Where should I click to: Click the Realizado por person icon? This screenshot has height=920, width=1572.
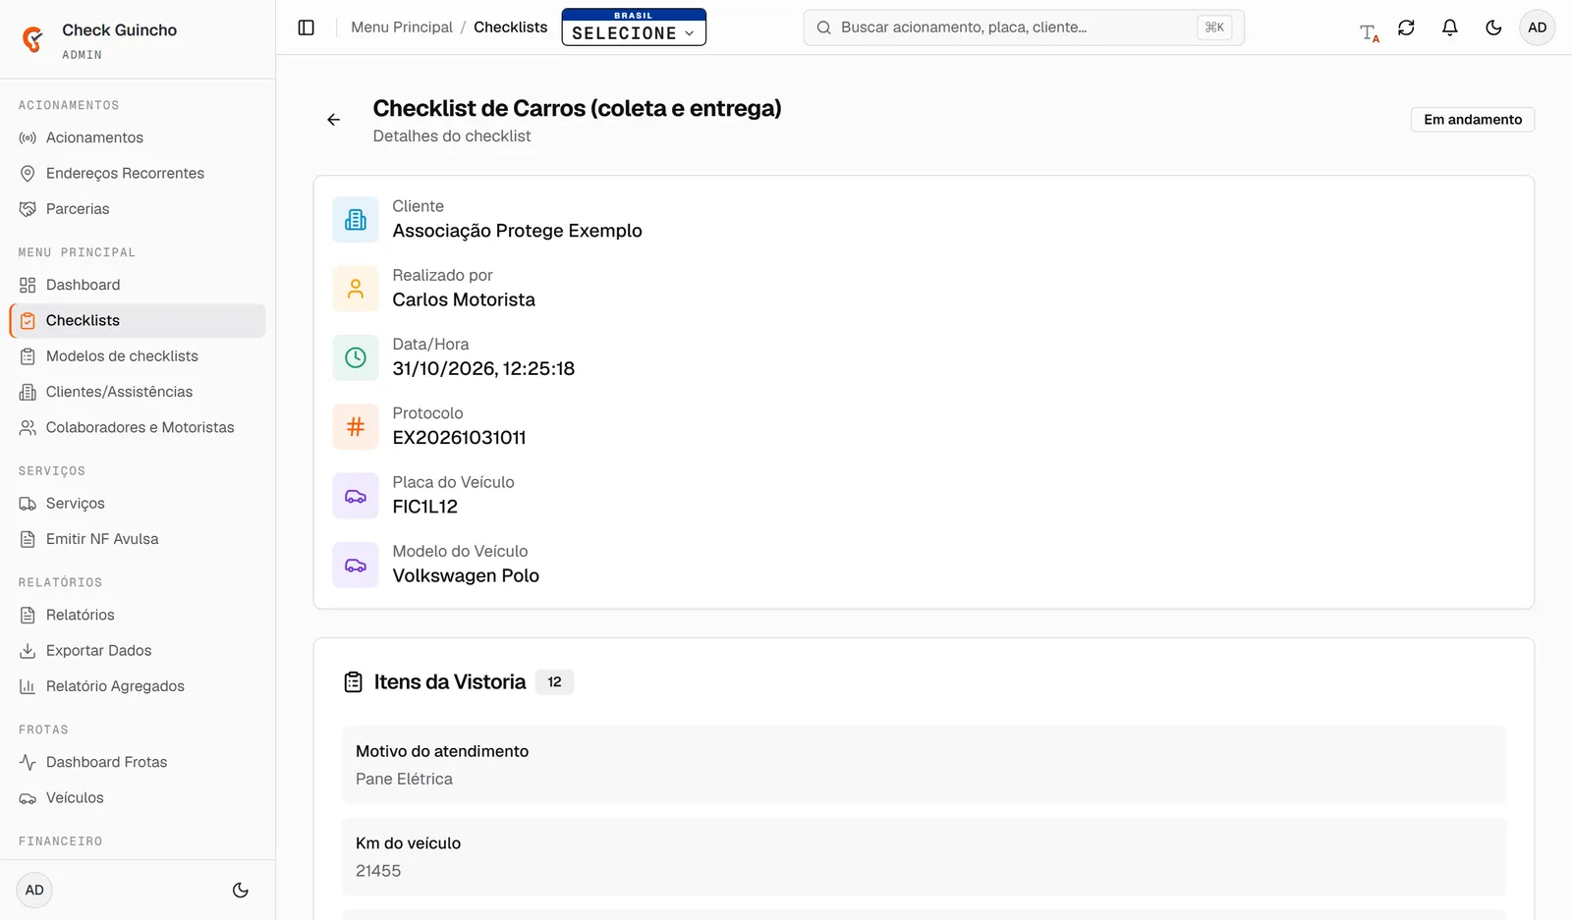click(356, 289)
